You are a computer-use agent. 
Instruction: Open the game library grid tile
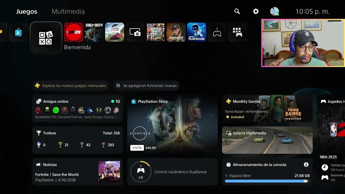(237, 32)
